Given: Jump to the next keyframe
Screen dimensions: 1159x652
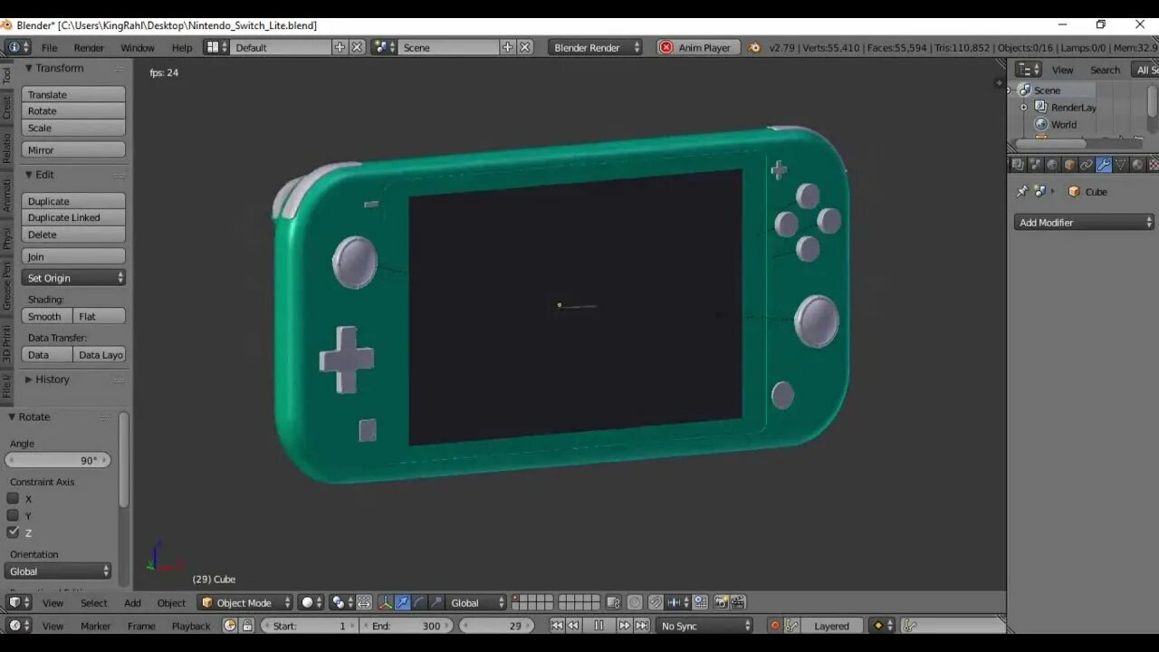Looking at the screenshot, I should pos(624,626).
